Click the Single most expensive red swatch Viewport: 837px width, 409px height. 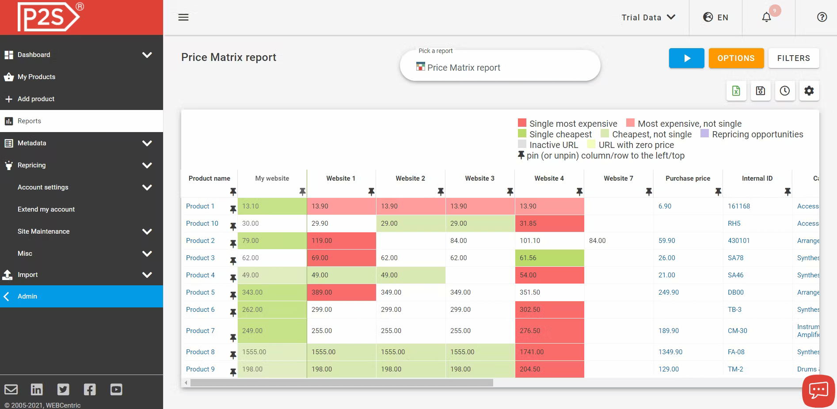[522, 123]
